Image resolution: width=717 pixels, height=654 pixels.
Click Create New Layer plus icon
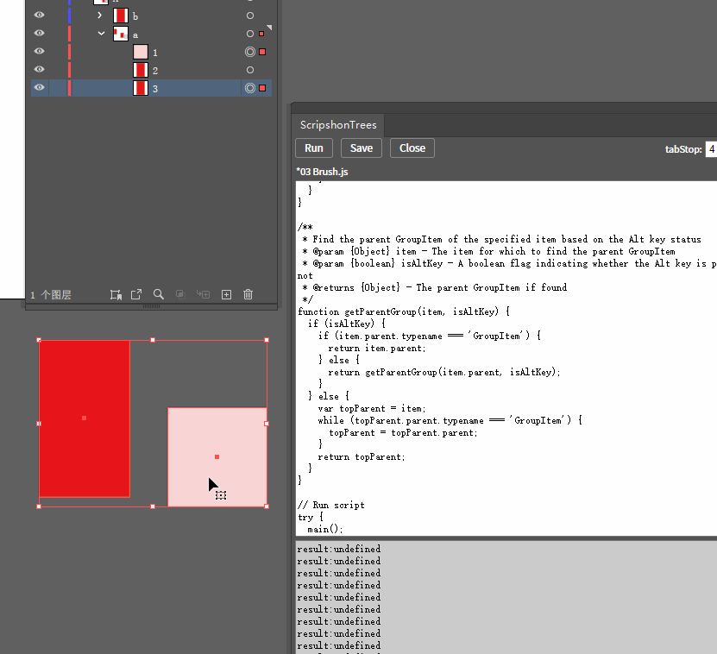[226, 294]
